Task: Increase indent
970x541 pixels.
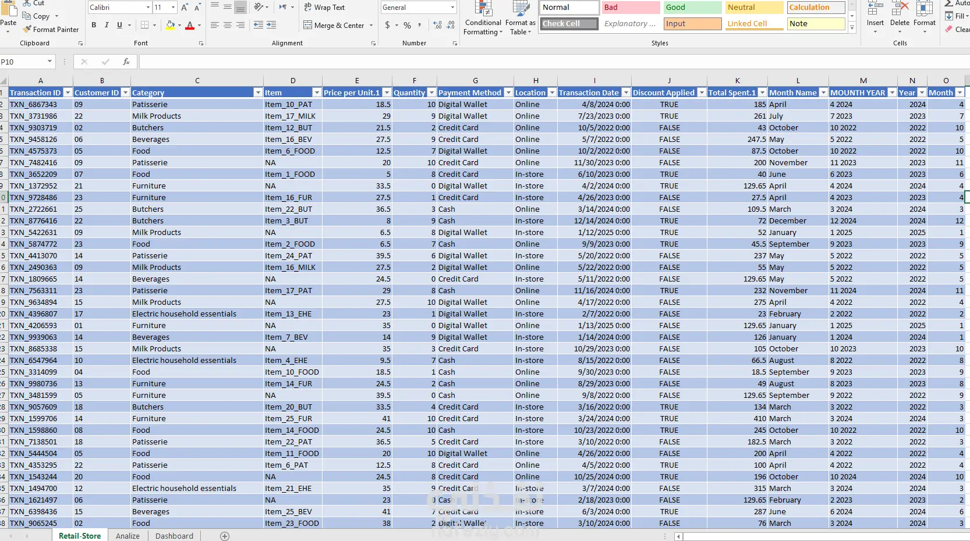Action: [x=271, y=25]
